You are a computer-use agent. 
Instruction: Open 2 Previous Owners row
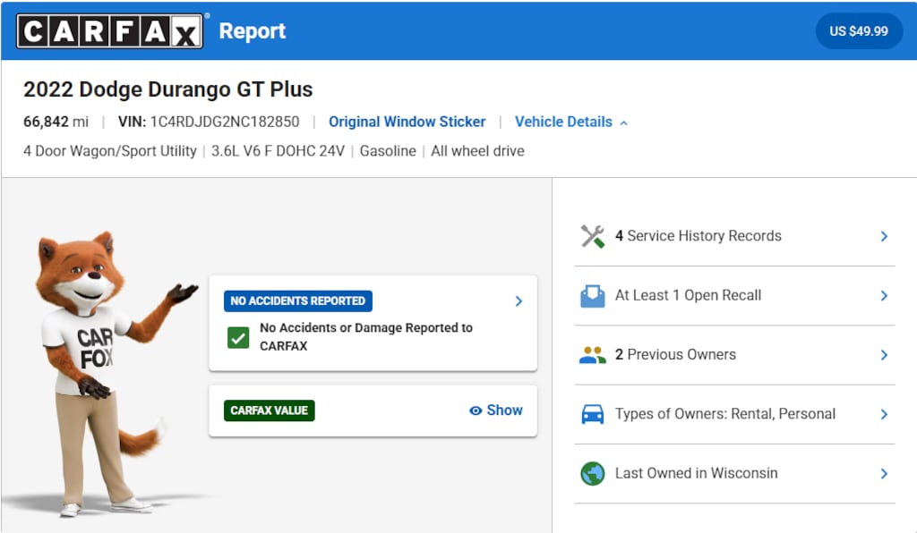click(x=734, y=355)
